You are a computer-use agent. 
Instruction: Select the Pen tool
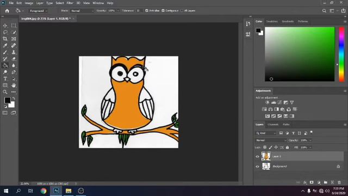(14, 72)
